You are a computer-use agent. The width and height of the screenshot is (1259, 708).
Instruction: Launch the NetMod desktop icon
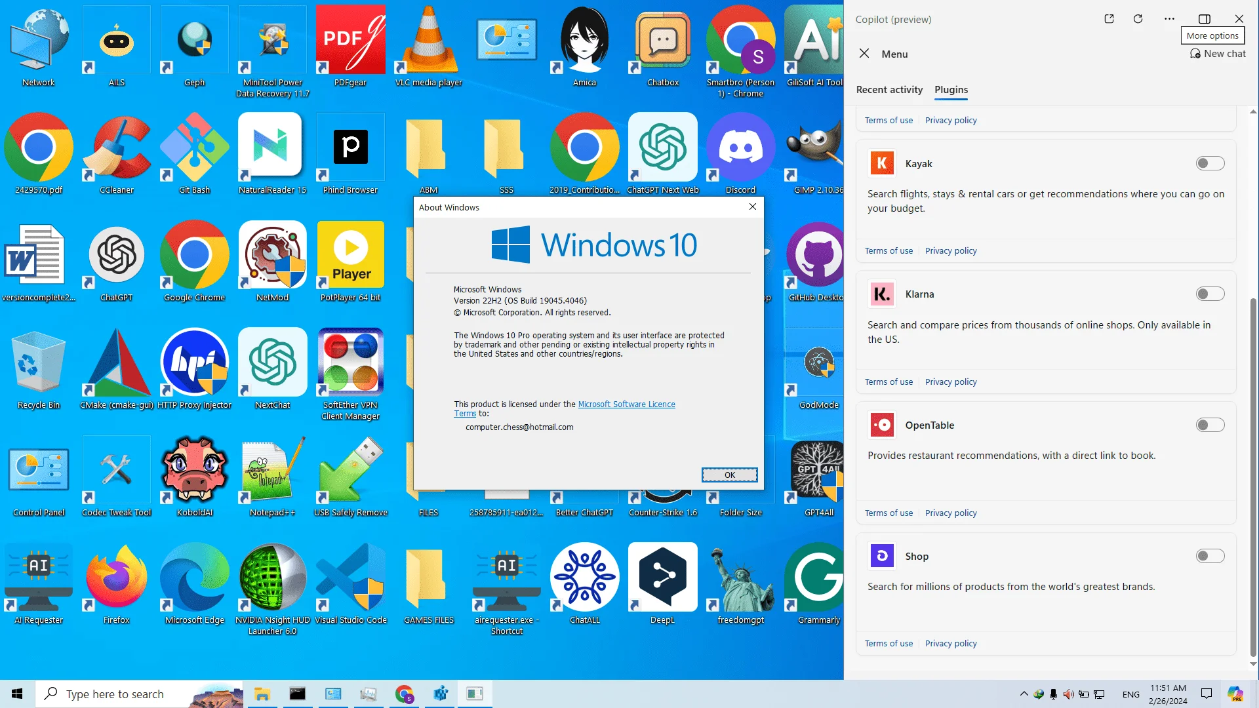point(273,262)
